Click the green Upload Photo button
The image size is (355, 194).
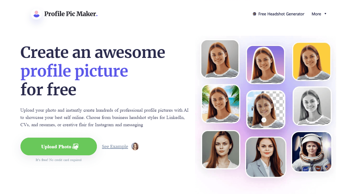[x=59, y=146]
